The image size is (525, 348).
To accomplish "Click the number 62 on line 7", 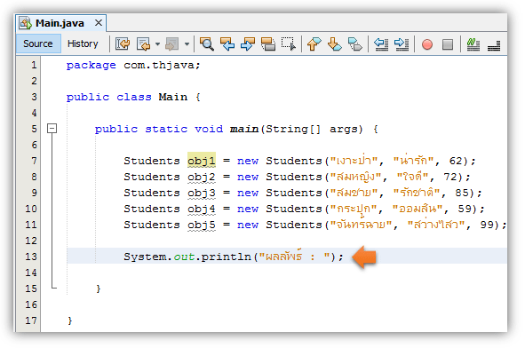I will [x=456, y=161].
